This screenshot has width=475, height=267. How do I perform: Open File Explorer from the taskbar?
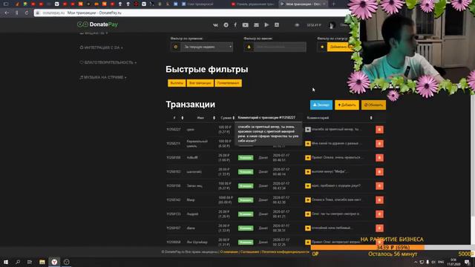click(42, 262)
